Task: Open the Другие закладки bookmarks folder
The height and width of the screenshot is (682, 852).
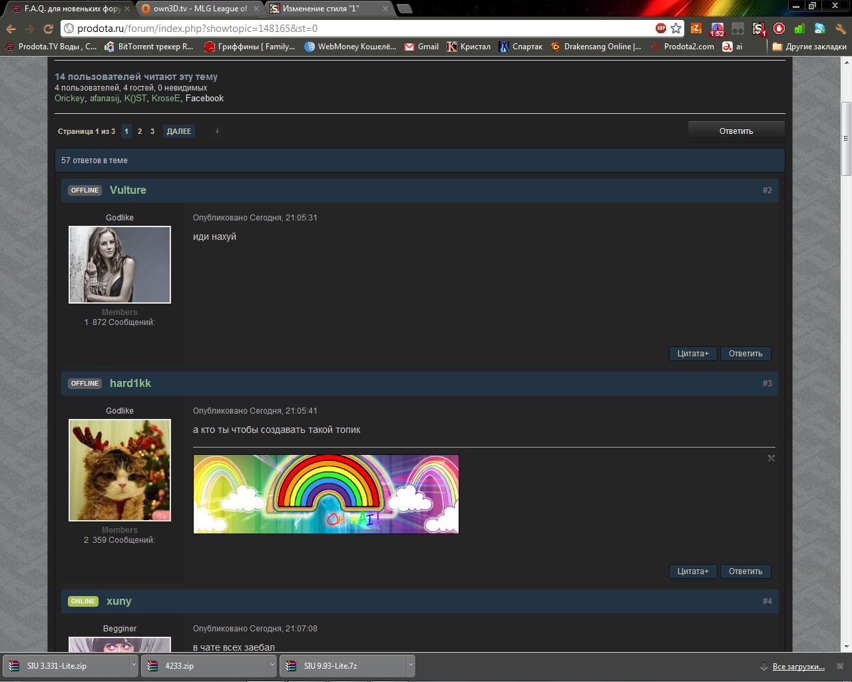Action: coord(809,47)
